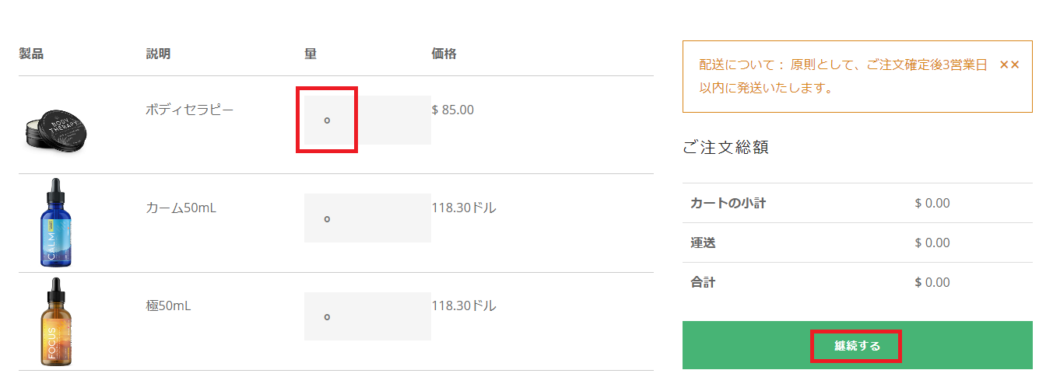Click the カーム50mL product name
The image size is (1046, 384).
pos(181,208)
